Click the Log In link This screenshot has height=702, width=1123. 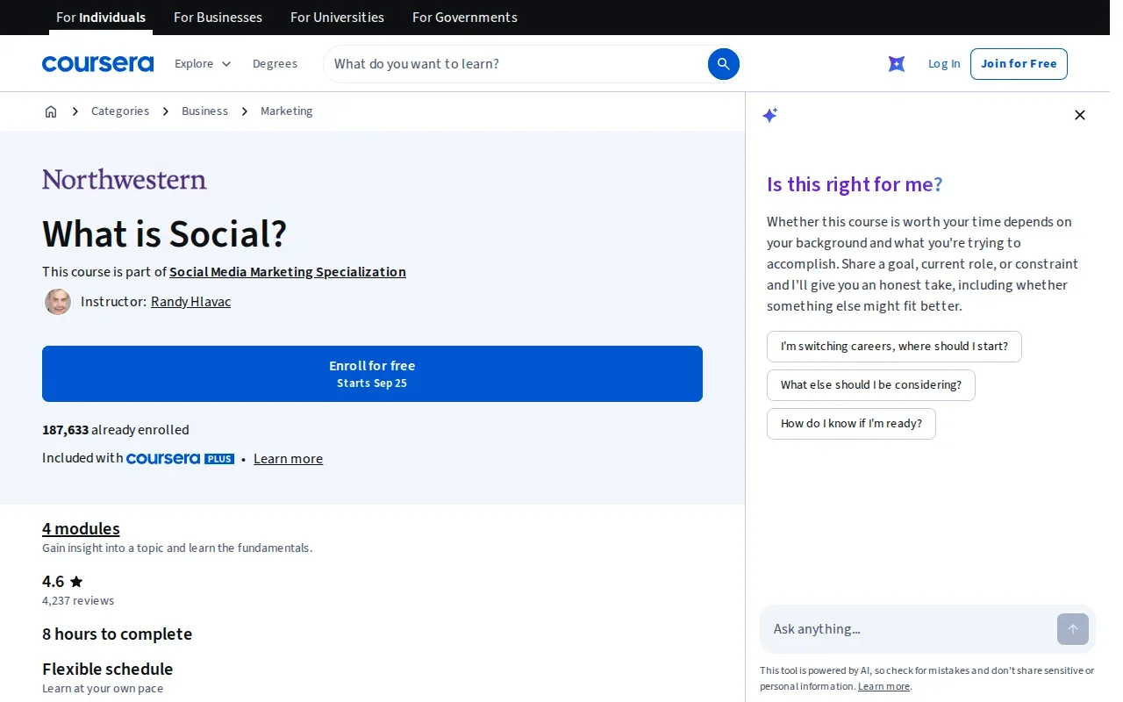(944, 64)
